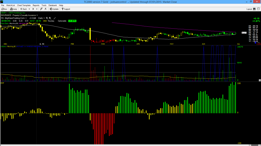This screenshot has height=146, width=261.
Task: Open the Chart Template menu
Action: [24, 5]
